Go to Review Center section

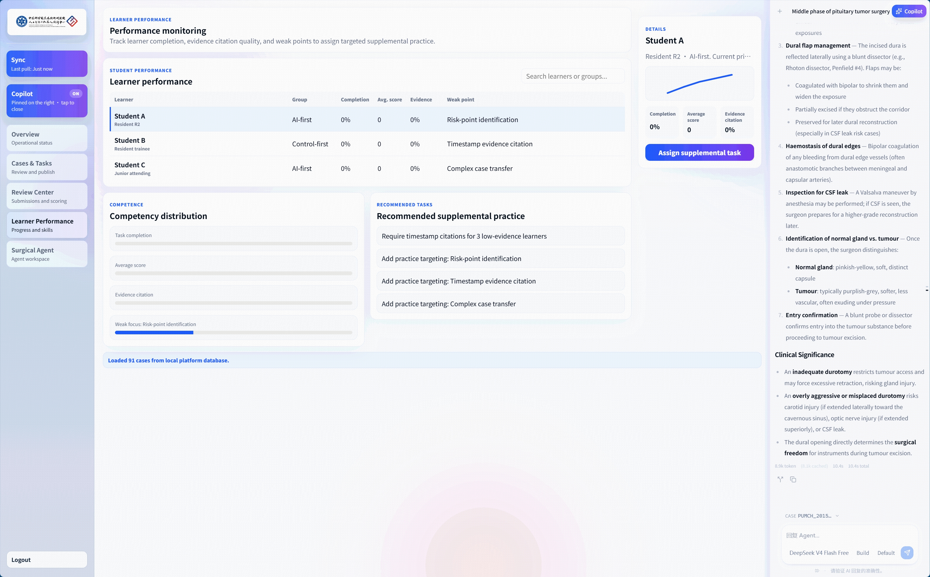(x=46, y=196)
